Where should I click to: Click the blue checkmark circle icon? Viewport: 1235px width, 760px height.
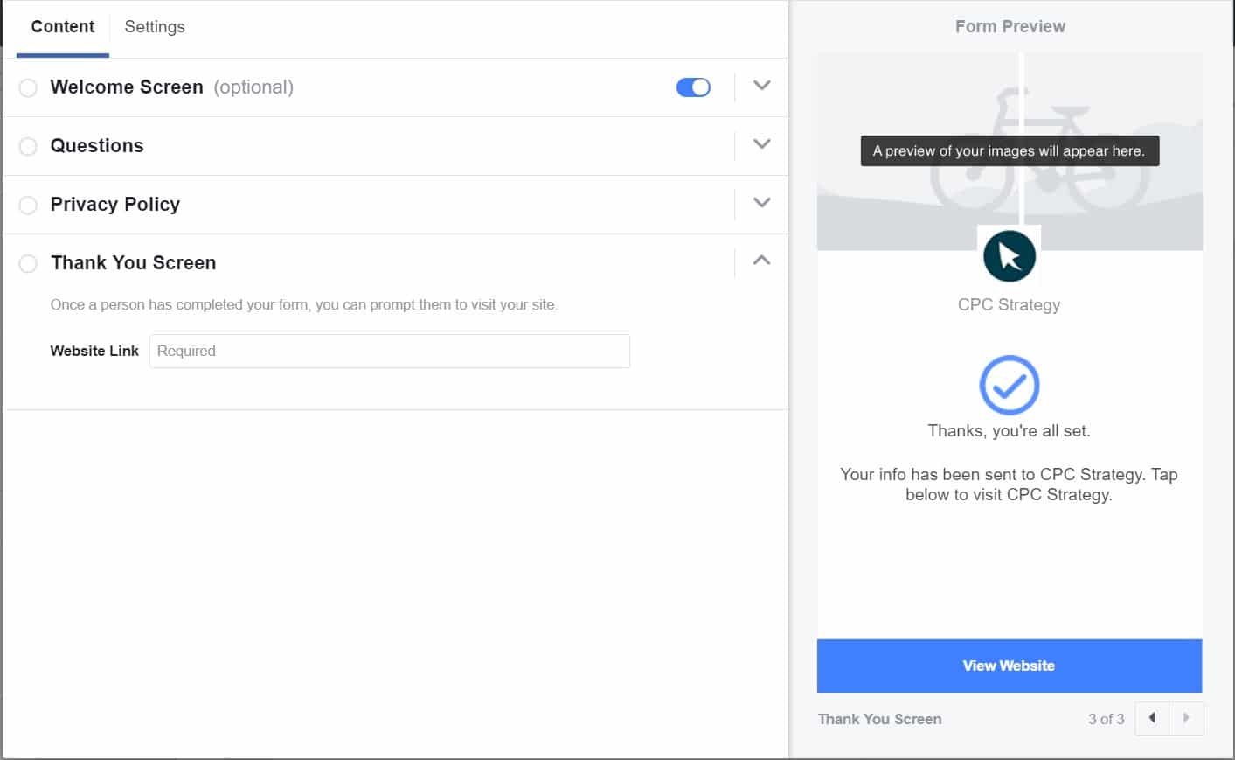[x=1010, y=385]
